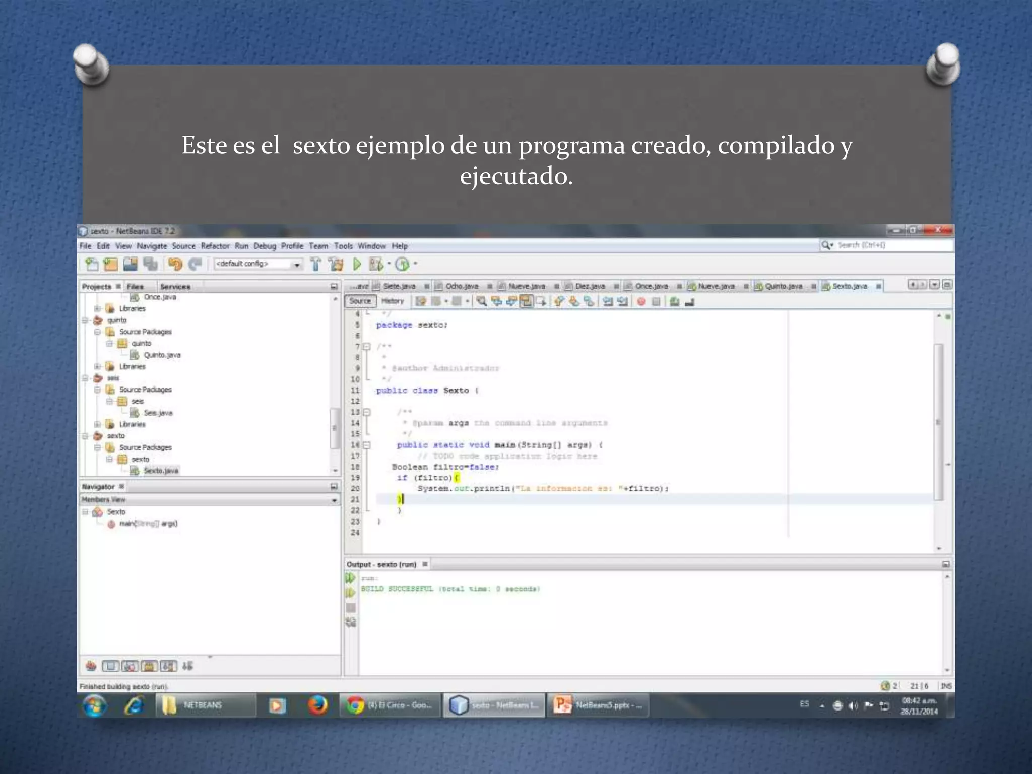Screen dimensions: 1032x774
Task: Collapse the sexto project node
Action: (86, 436)
